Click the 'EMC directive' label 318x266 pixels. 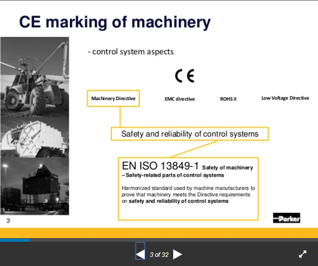click(180, 99)
